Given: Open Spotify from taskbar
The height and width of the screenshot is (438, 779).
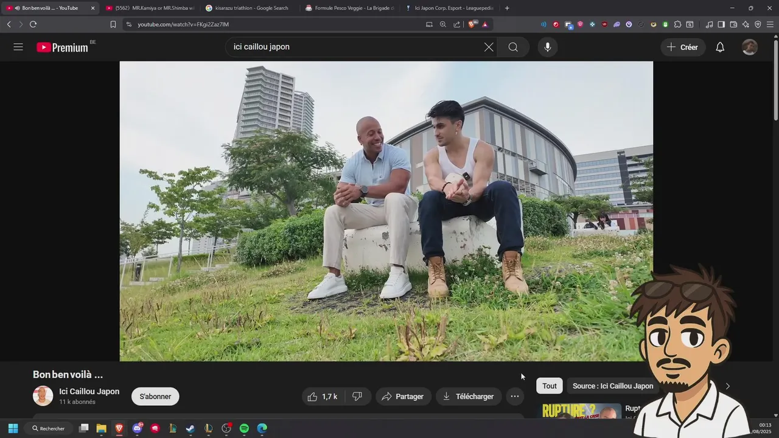Looking at the screenshot, I should pyautogui.click(x=244, y=428).
